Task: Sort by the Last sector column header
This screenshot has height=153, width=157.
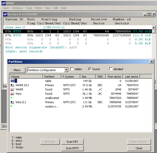Action: point(132,77)
